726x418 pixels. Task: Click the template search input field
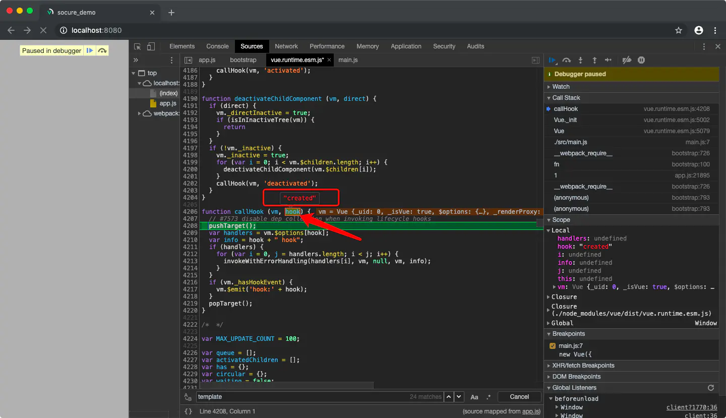(x=302, y=397)
